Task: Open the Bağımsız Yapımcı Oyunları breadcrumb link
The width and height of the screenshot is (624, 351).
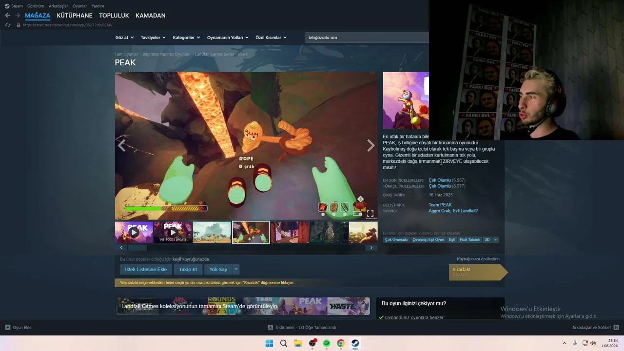Action: [166, 54]
